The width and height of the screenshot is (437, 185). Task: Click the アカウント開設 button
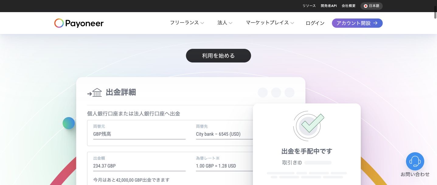(x=357, y=23)
